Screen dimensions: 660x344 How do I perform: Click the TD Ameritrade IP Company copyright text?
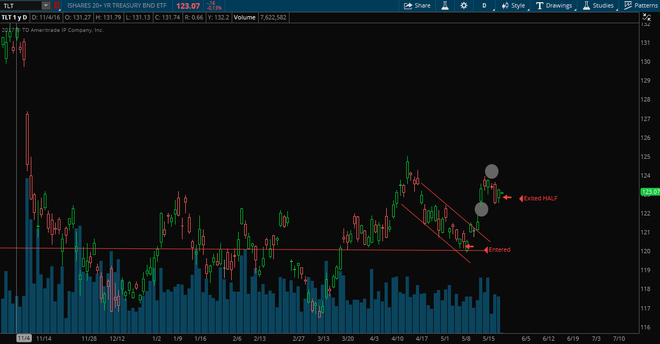(52, 30)
